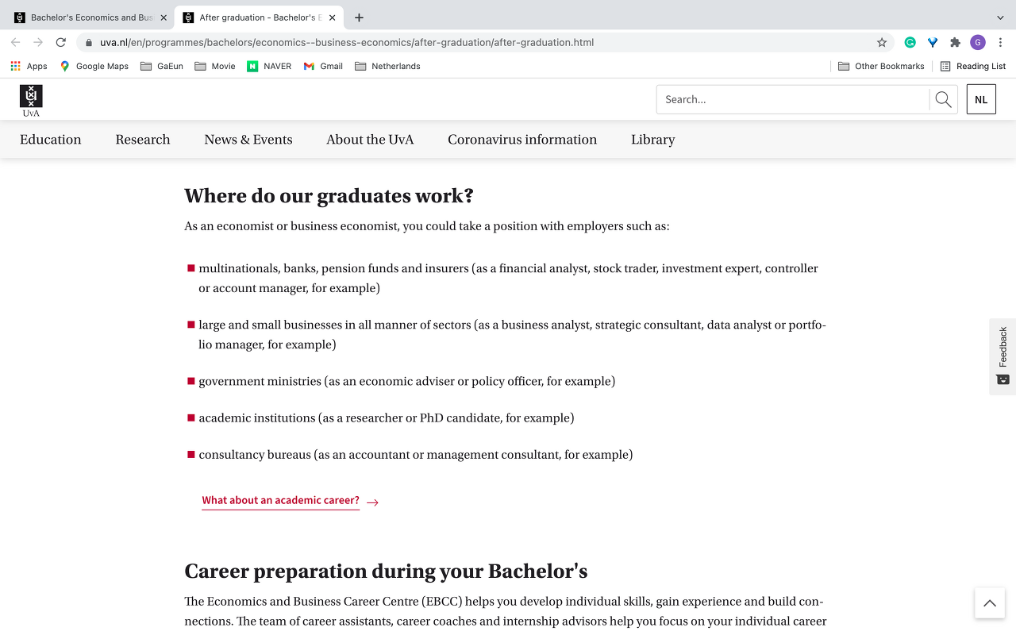Go back to the previous page
Screen dimensions: 1016x635
pyautogui.click(x=16, y=42)
